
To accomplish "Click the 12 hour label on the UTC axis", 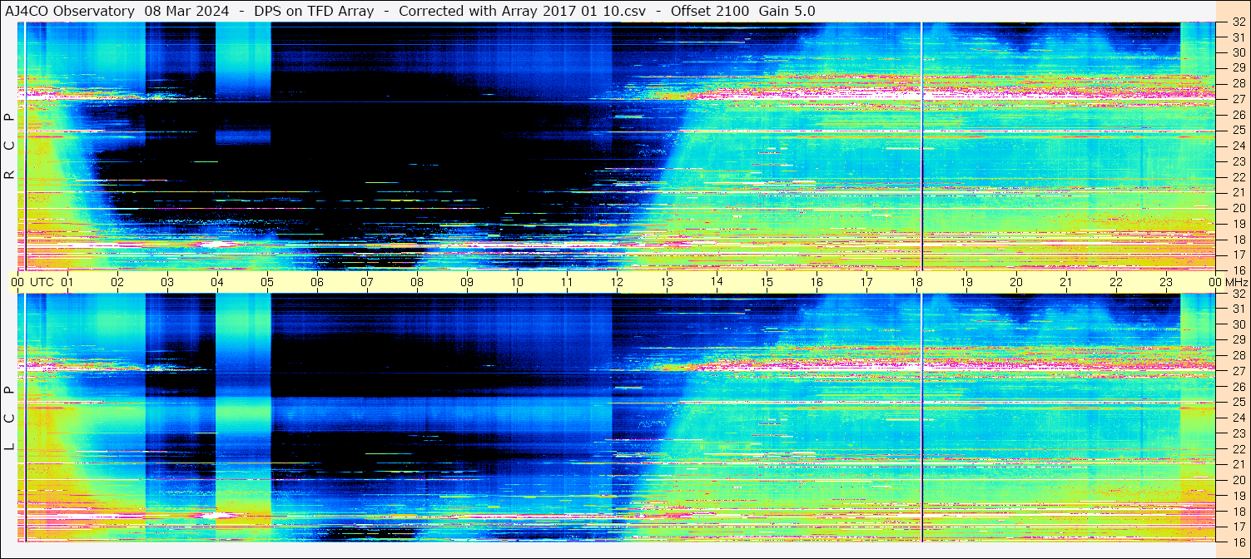I will (617, 282).
